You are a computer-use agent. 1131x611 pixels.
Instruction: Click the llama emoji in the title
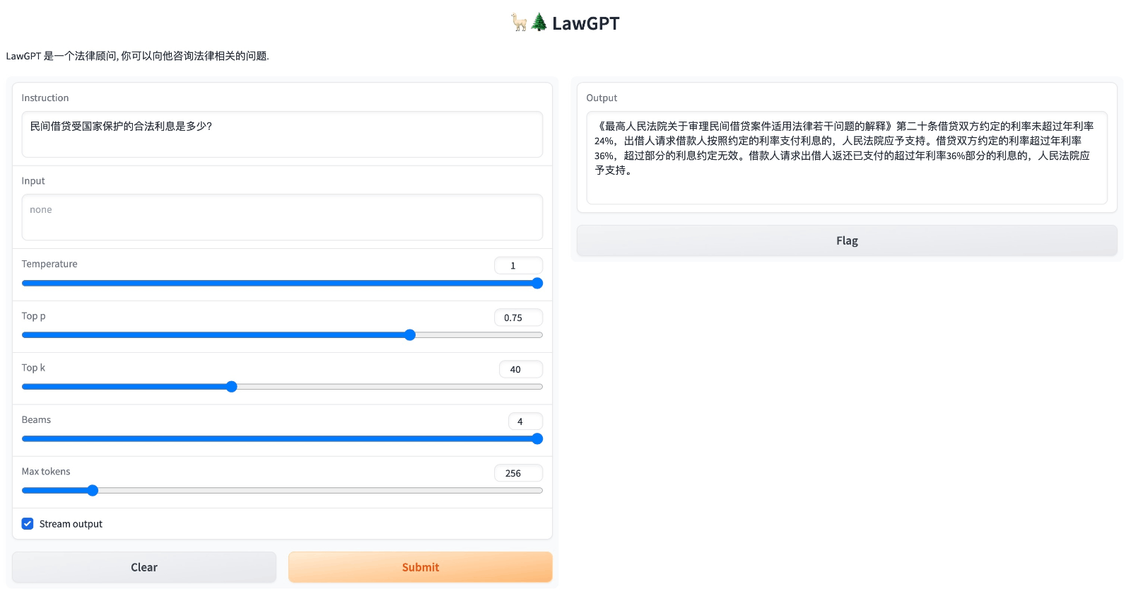tap(519, 23)
